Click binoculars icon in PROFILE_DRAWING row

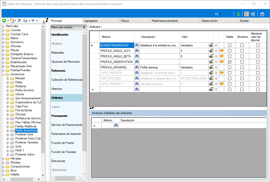tap(137, 67)
